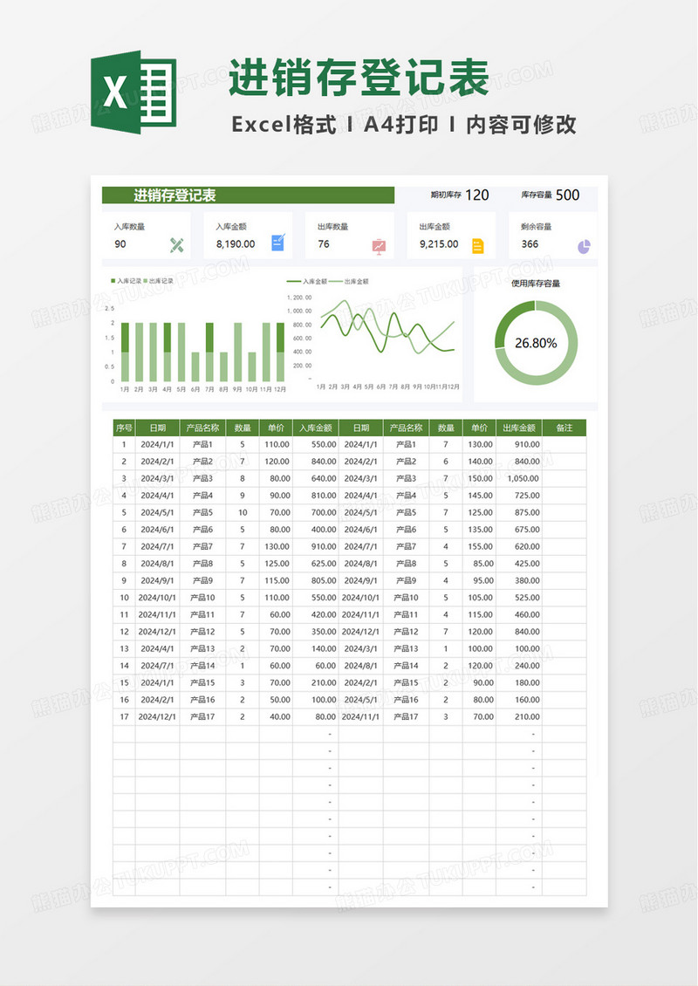Select the cell with amount 620.00
This screenshot has width=698, height=986.
[x=519, y=546]
